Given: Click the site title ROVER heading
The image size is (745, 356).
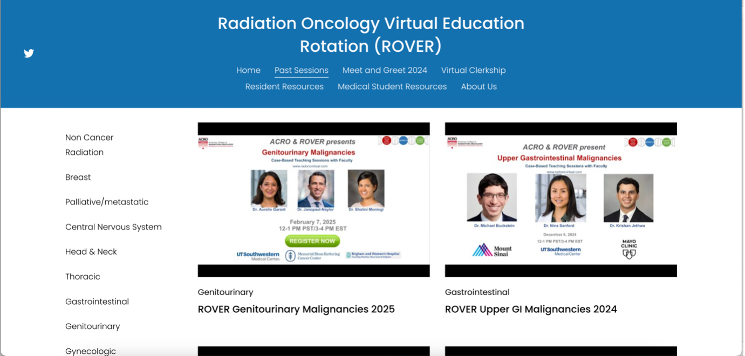Looking at the screenshot, I should (371, 35).
